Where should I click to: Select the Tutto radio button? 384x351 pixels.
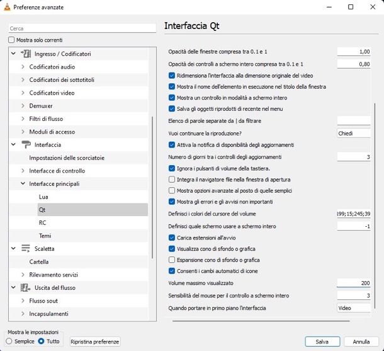[x=41, y=341]
